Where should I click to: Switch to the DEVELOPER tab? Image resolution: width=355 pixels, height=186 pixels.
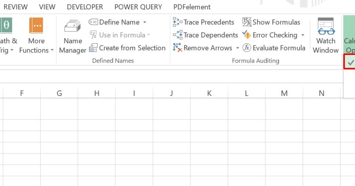click(x=85, y=7)
